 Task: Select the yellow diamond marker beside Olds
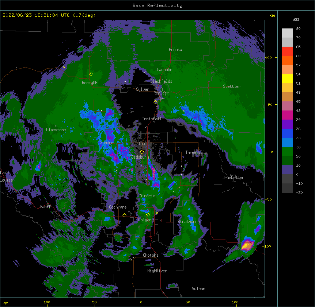pyautogui.click(x=142, y=152)
